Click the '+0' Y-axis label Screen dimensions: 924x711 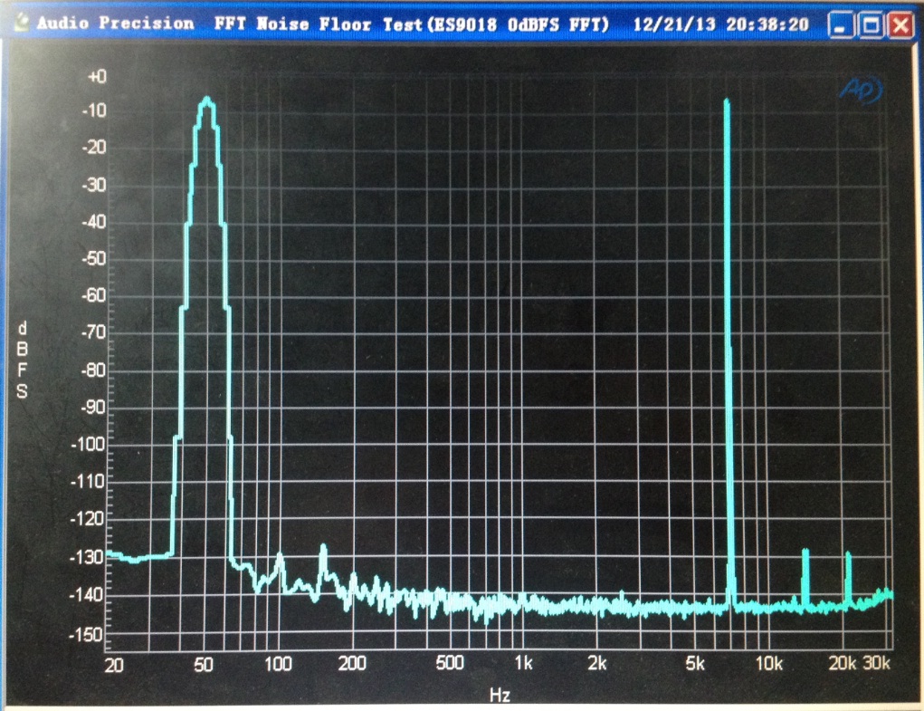[97, 77]
